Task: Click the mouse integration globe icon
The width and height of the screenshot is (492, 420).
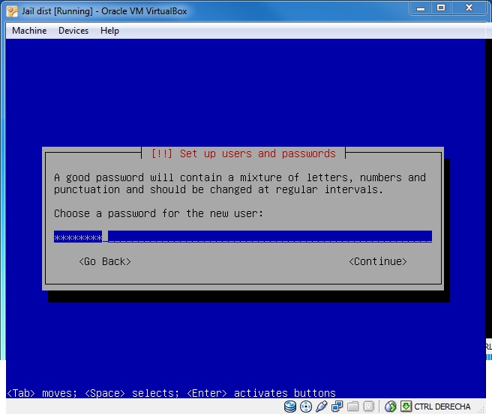Action: [x=390, y=407]
